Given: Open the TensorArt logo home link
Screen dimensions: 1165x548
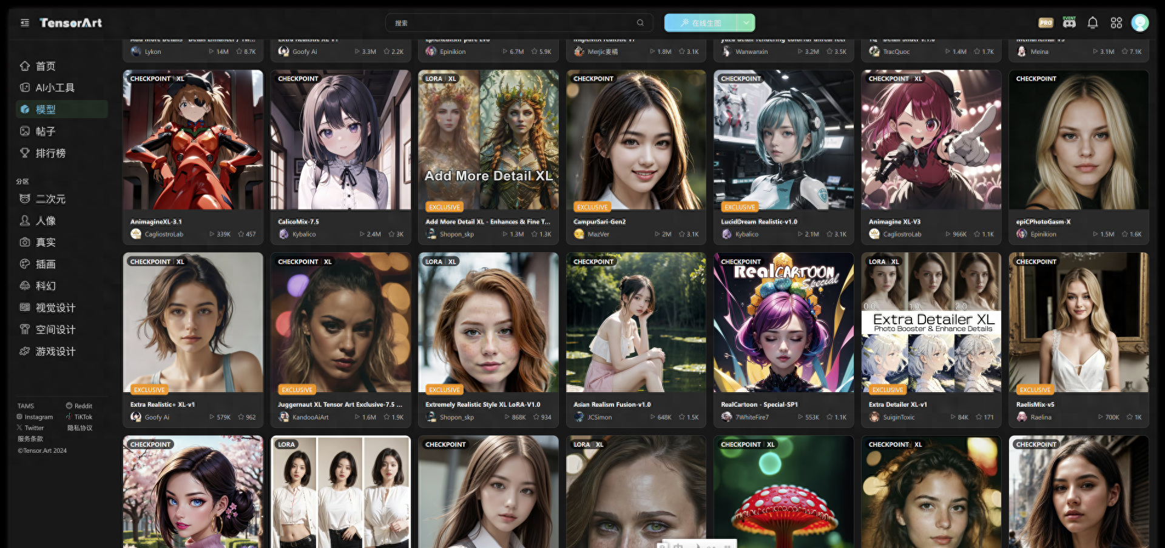Looking at the screenshot, I should (x=70, y=23).
